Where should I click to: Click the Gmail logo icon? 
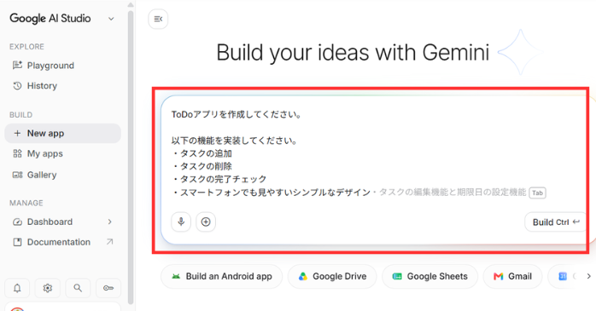[x=499, y=276]
